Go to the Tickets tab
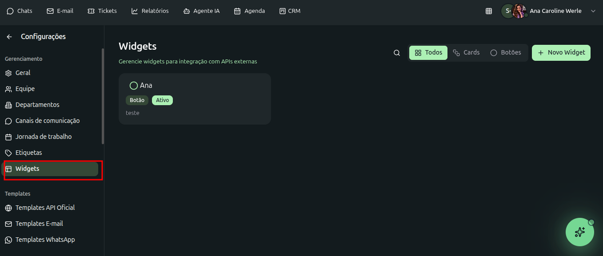Viewport: 603px width, 256px height. click(x=102, y=11)
